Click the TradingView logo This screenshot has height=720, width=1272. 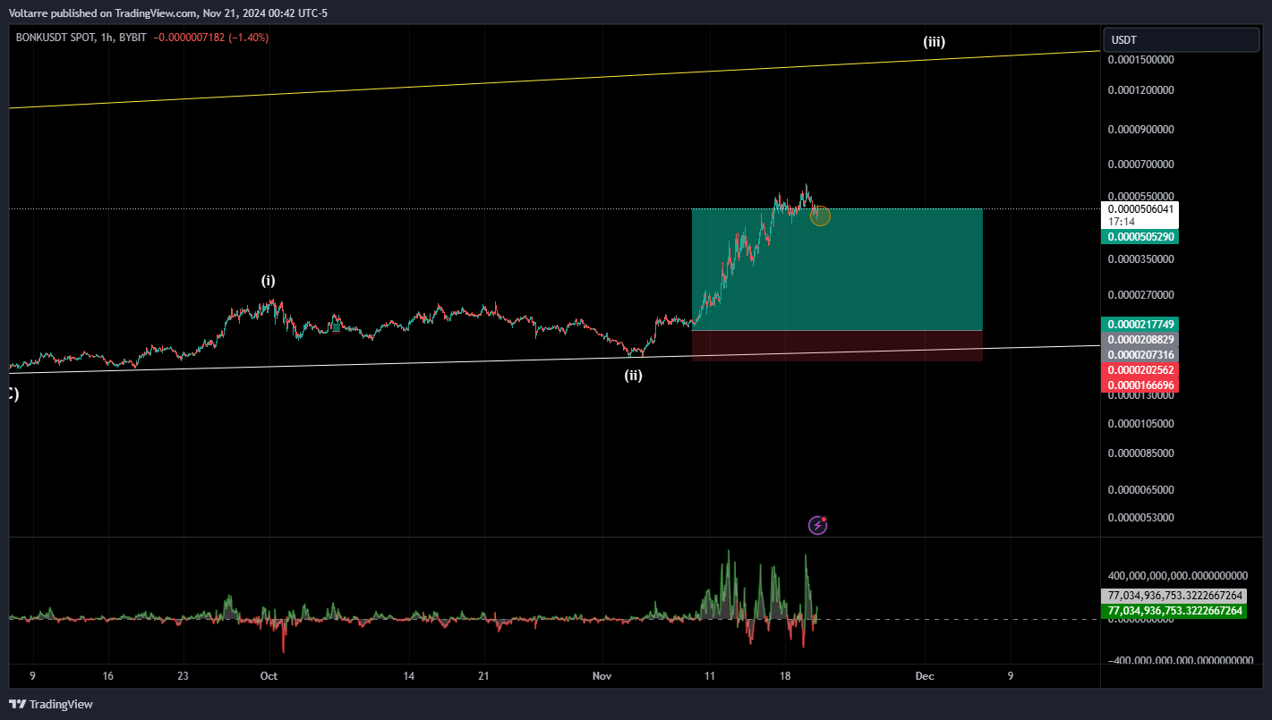pyautogui.click(x=51, y=704)
